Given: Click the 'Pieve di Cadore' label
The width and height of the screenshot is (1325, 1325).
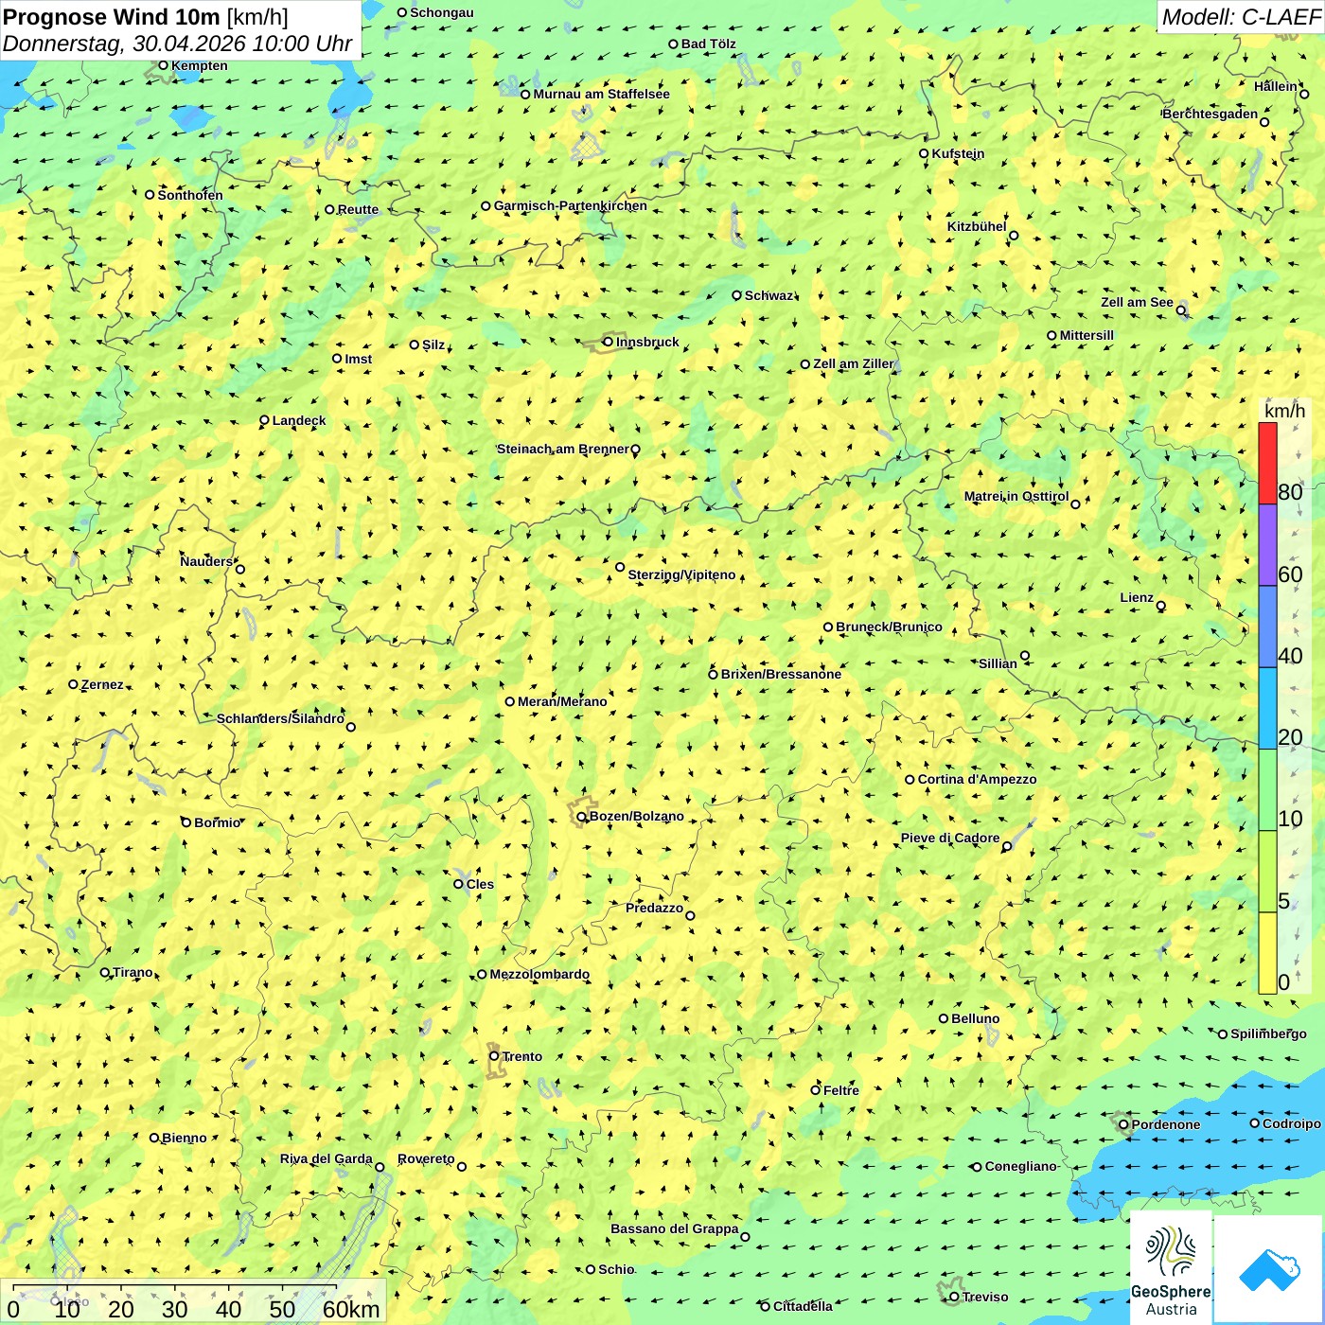Looking at the screenshot, I should tap(950, 838).
